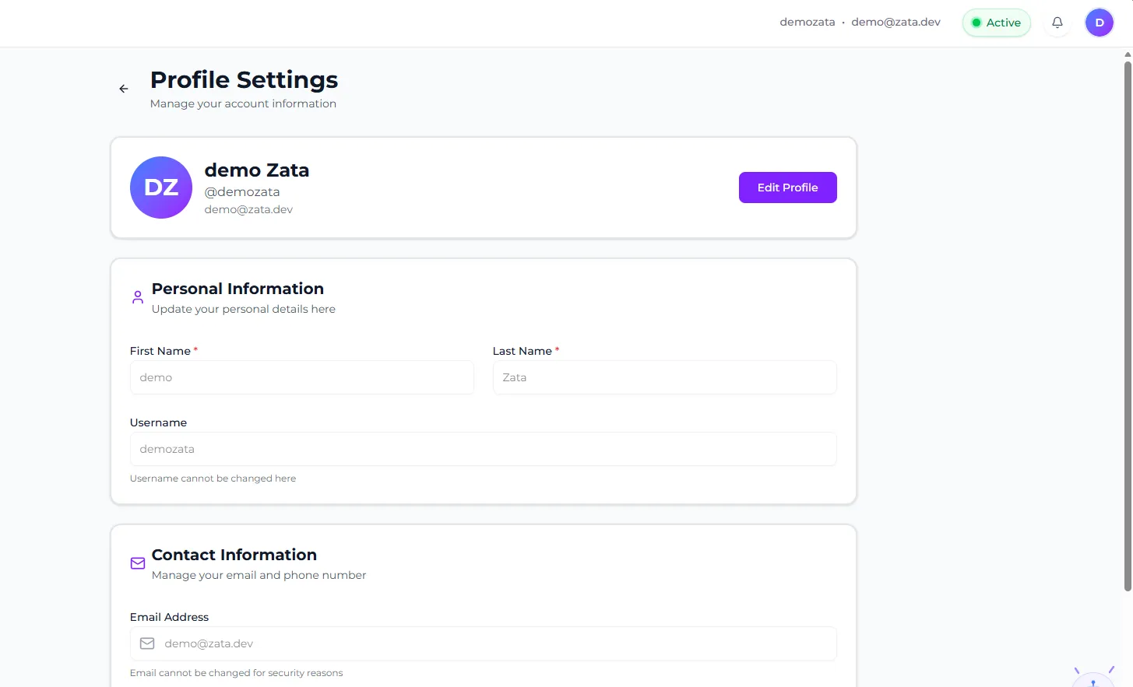This screenshot has height=687, width=1133.
Task: Click the demo Zata name in profile card
Action: click(x=257, y=170)
